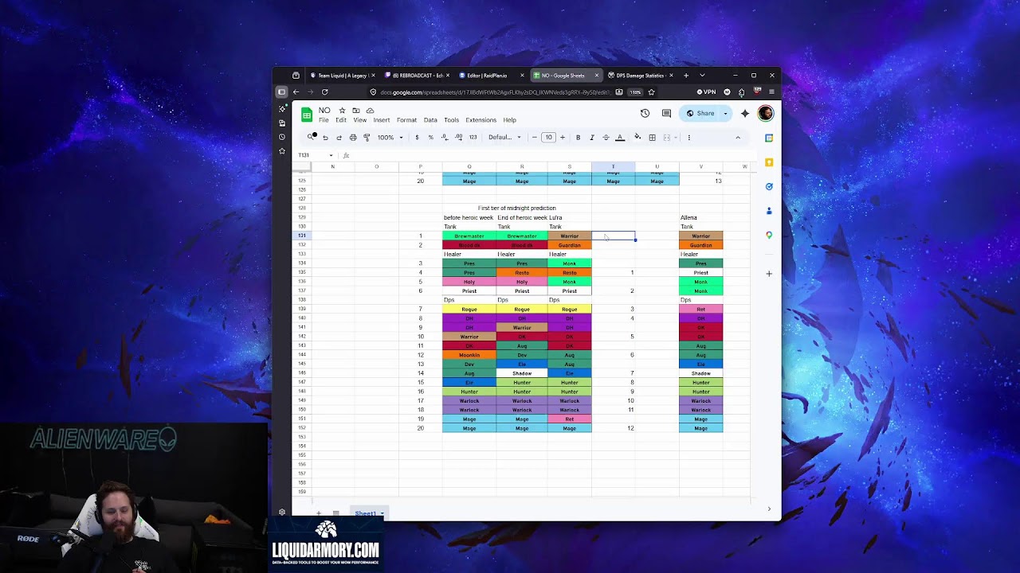The height and width of the screenshot is (573, 1020).
Task: Format cell as currency with dollar icon
Action: [417, 137]
